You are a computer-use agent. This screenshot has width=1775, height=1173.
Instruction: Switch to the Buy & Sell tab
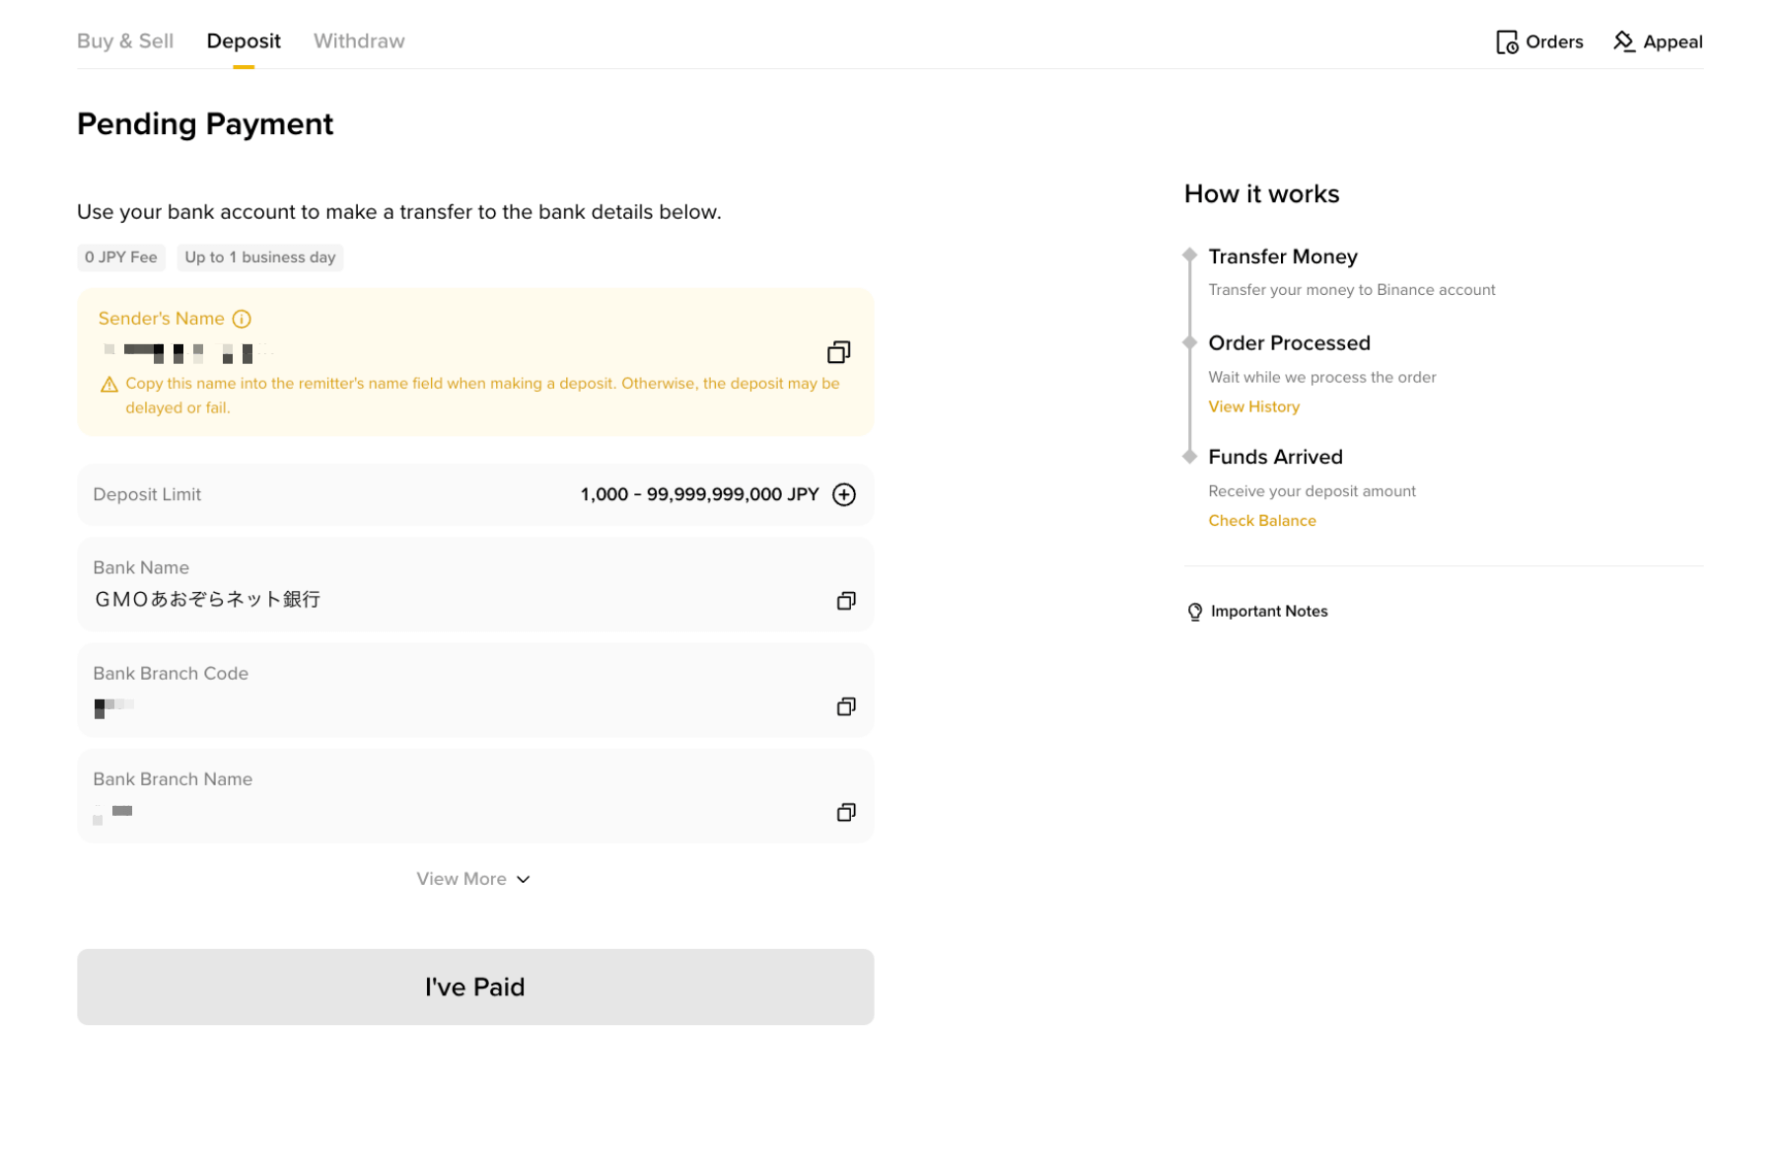[125, 41]
